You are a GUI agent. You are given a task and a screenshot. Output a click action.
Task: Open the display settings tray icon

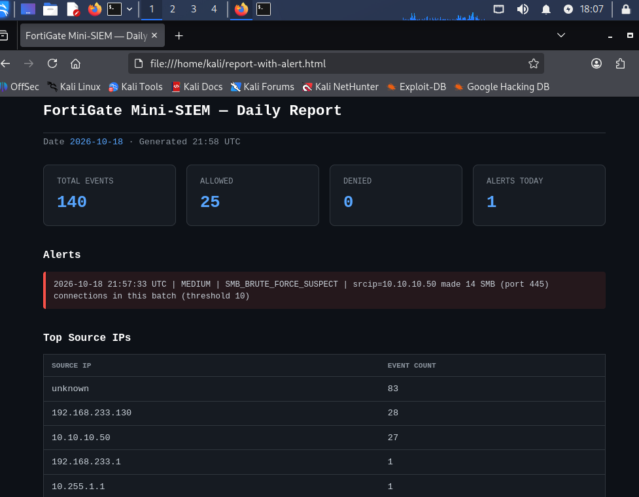(499, 9)
